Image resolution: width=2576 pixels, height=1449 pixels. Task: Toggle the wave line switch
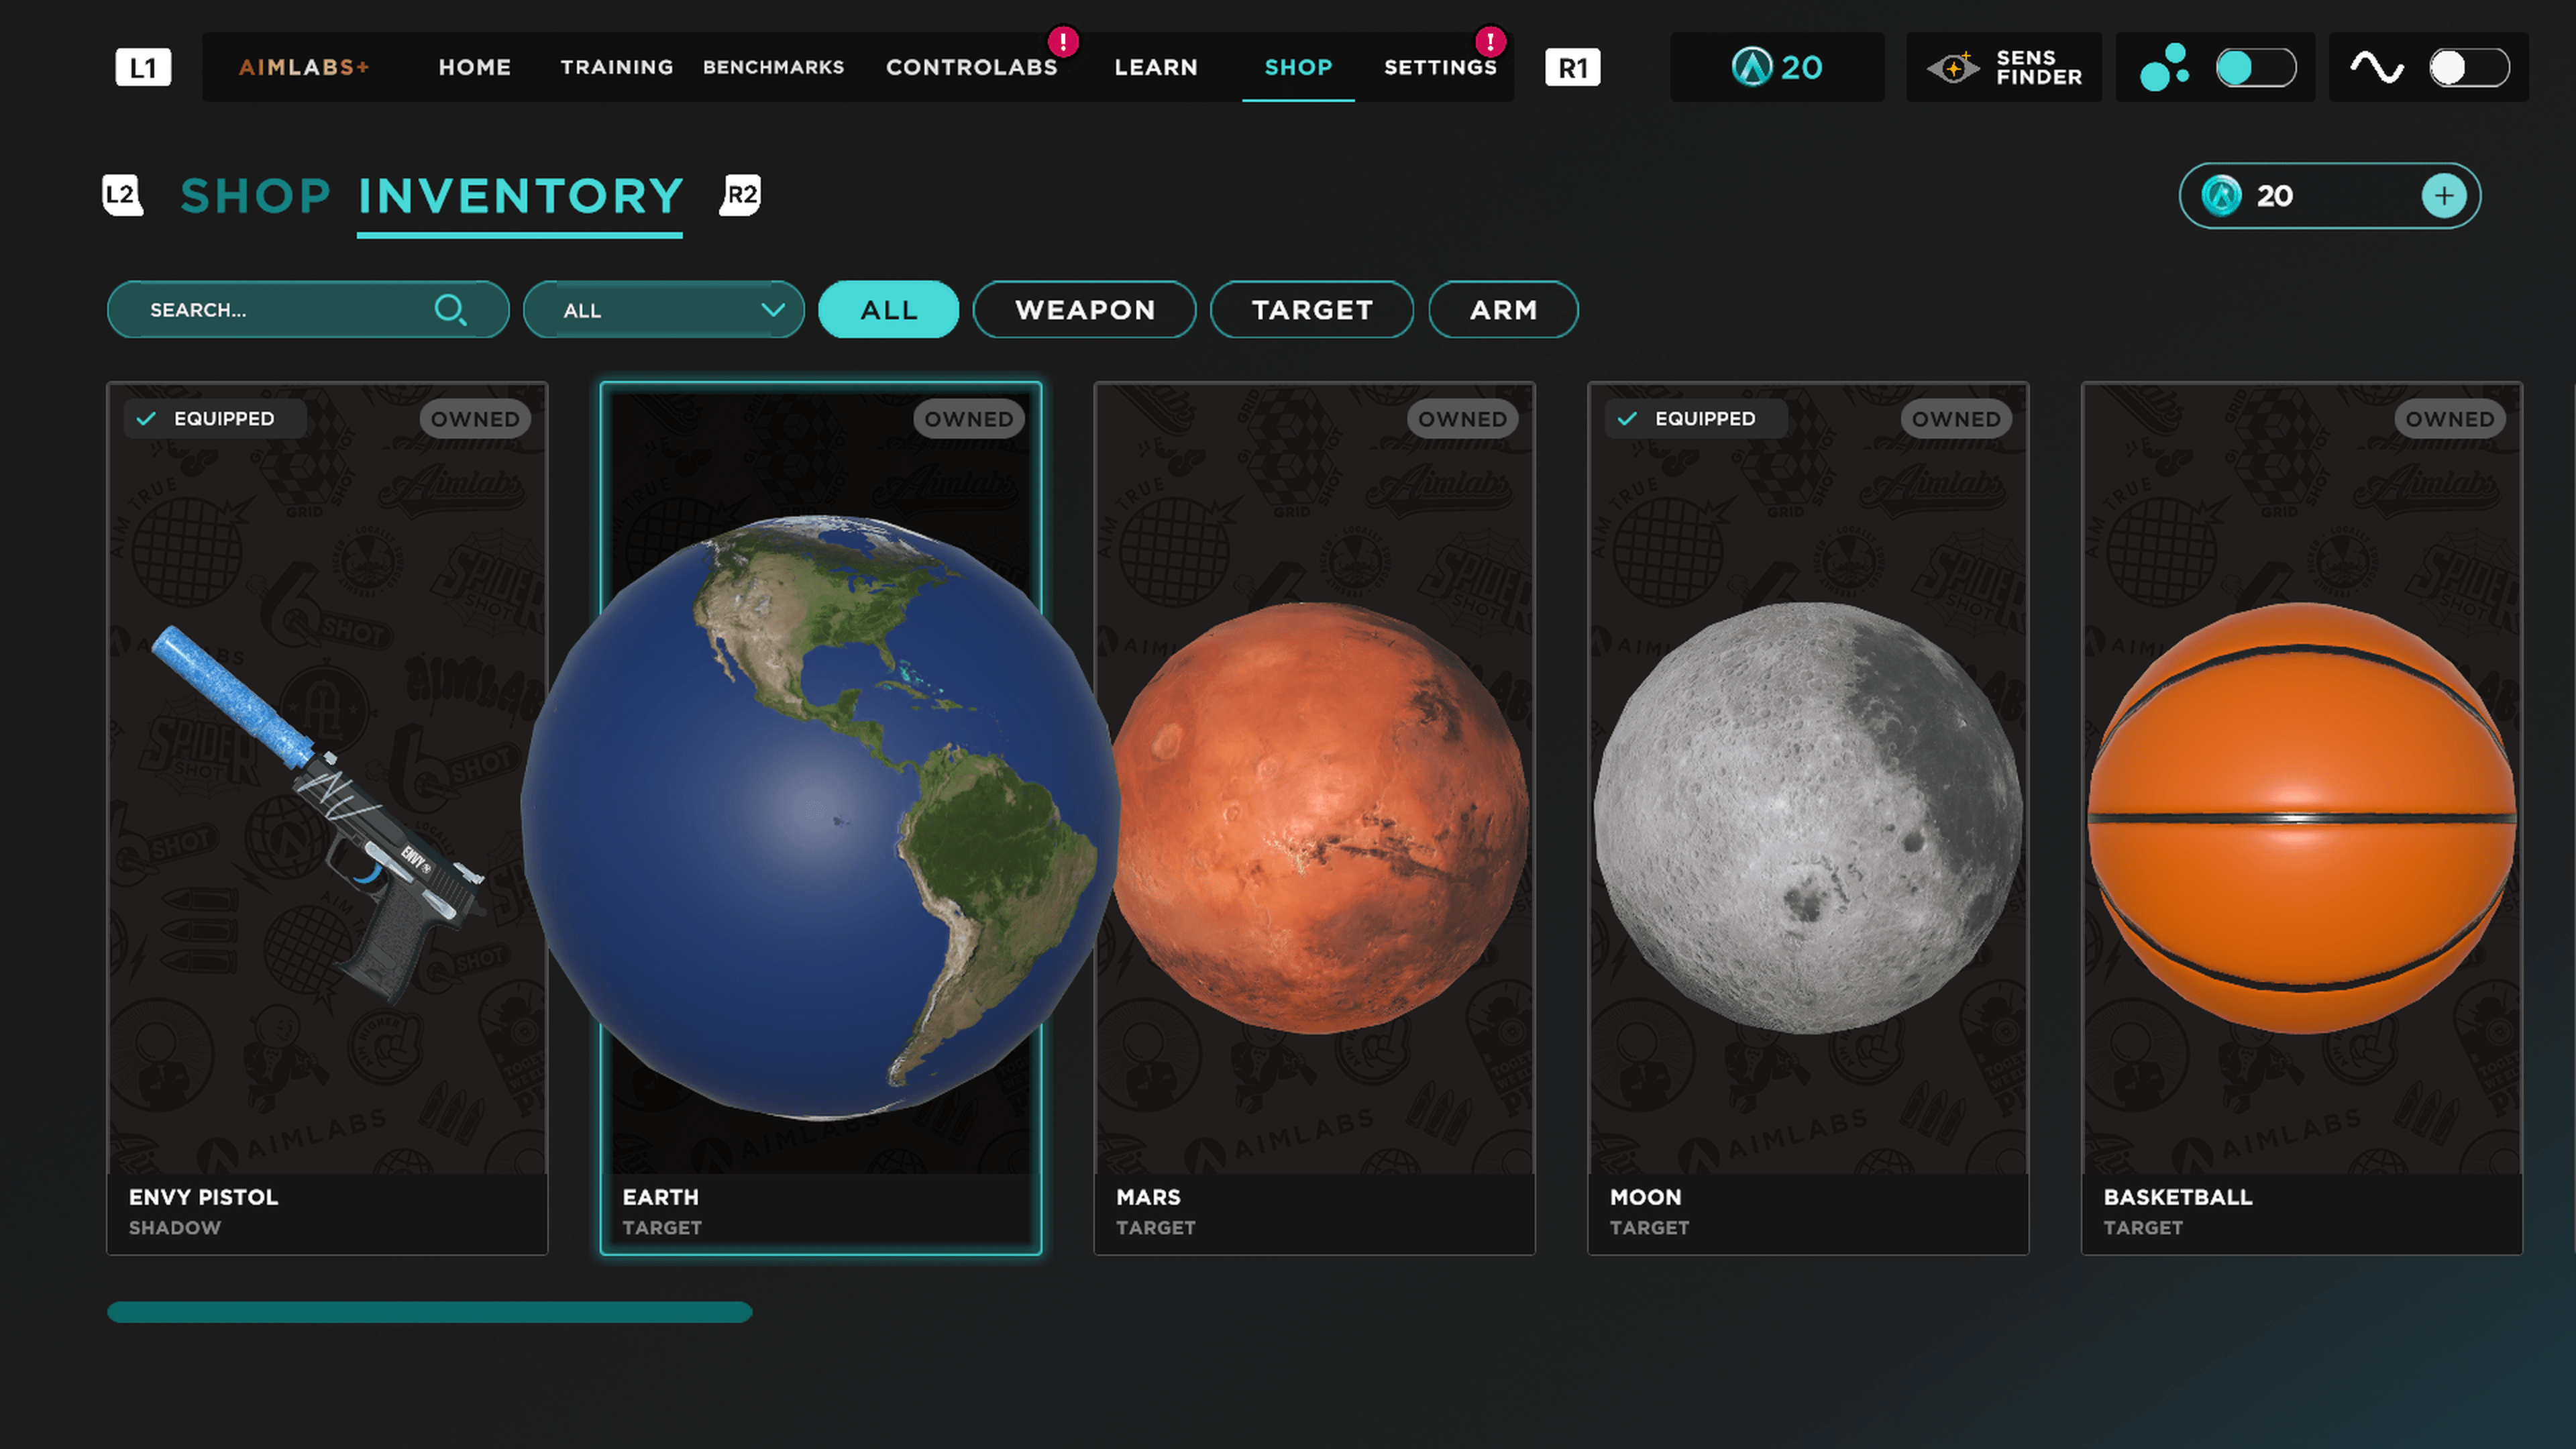tap(2469, 68)
